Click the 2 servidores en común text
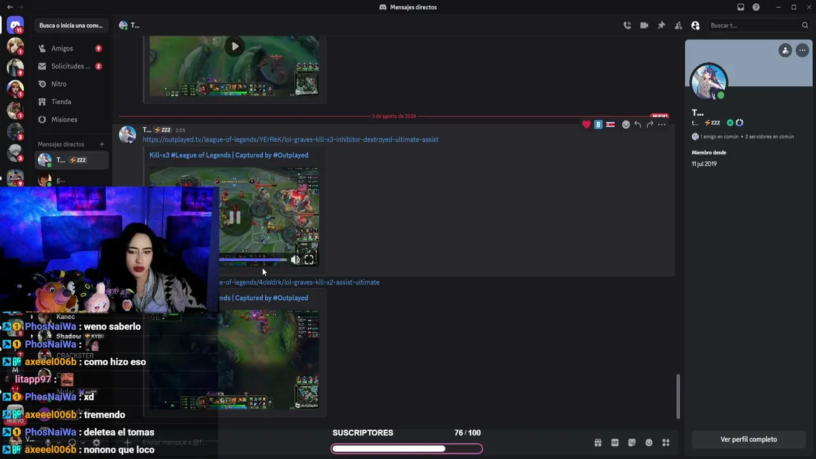The width and height of the screenshot is (816, 459). pos(770,136)
